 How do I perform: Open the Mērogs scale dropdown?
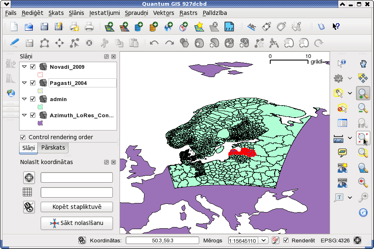point(264,240)
